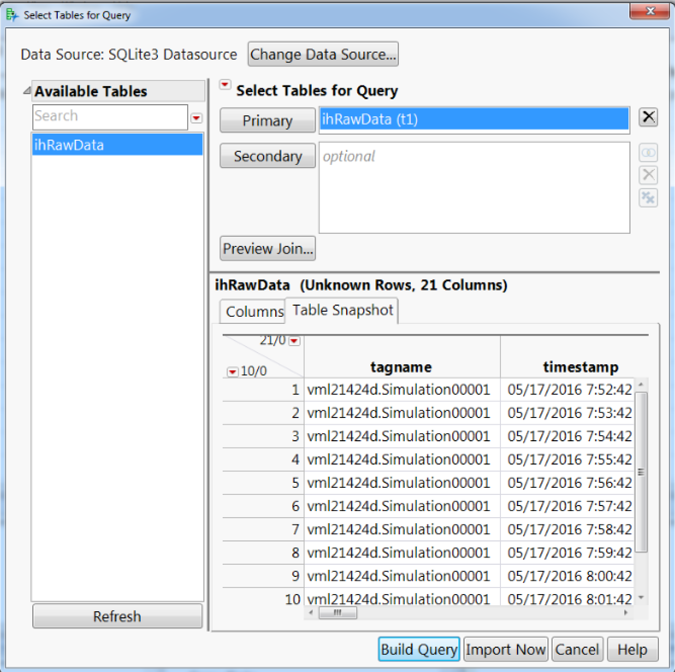
Task: Open the red triangle menu beside 10/0
Action: click(232, 371)
